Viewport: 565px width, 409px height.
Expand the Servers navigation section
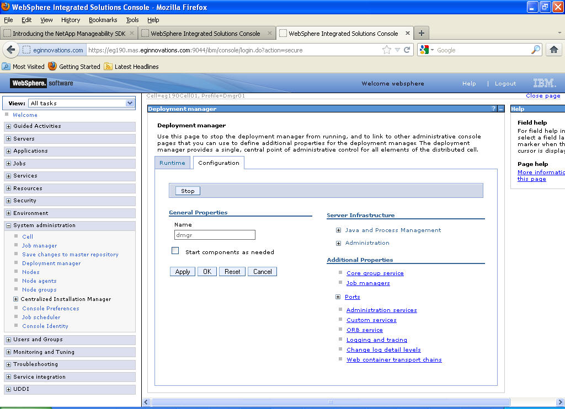[9, 138]
